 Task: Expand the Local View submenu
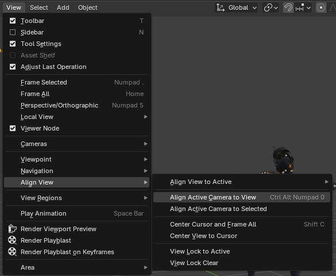pos(76,117)
